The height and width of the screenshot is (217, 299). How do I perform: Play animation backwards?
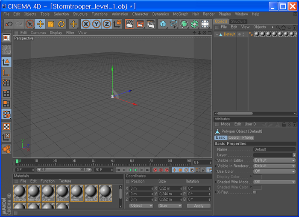(130, 170)
